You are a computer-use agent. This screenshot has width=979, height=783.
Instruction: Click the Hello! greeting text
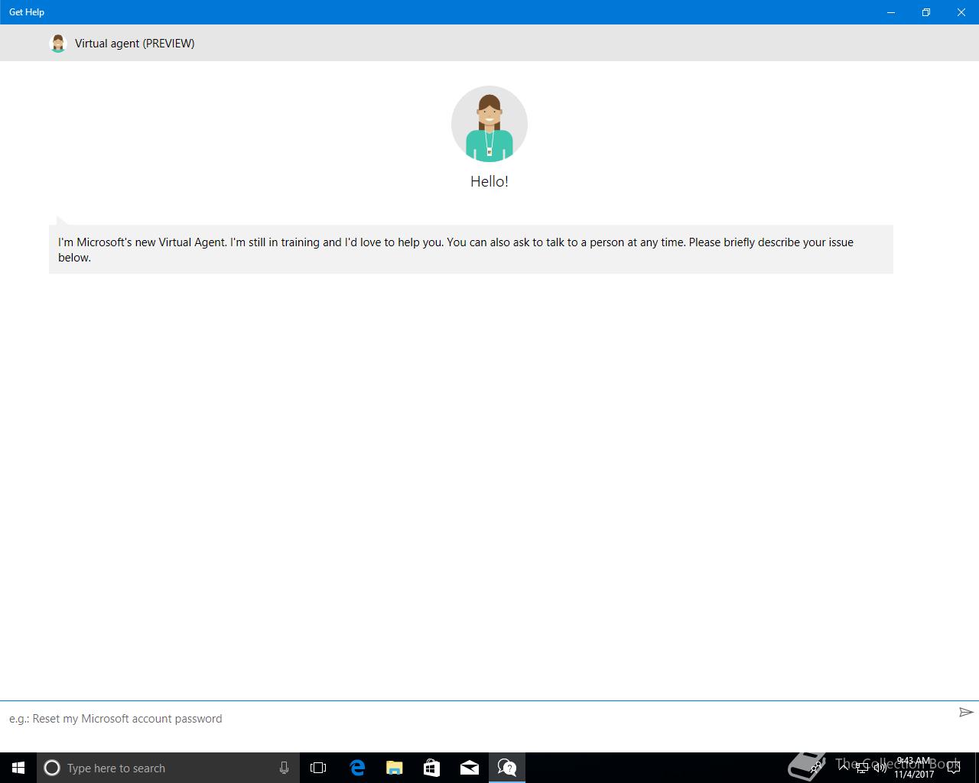(489, 181)
